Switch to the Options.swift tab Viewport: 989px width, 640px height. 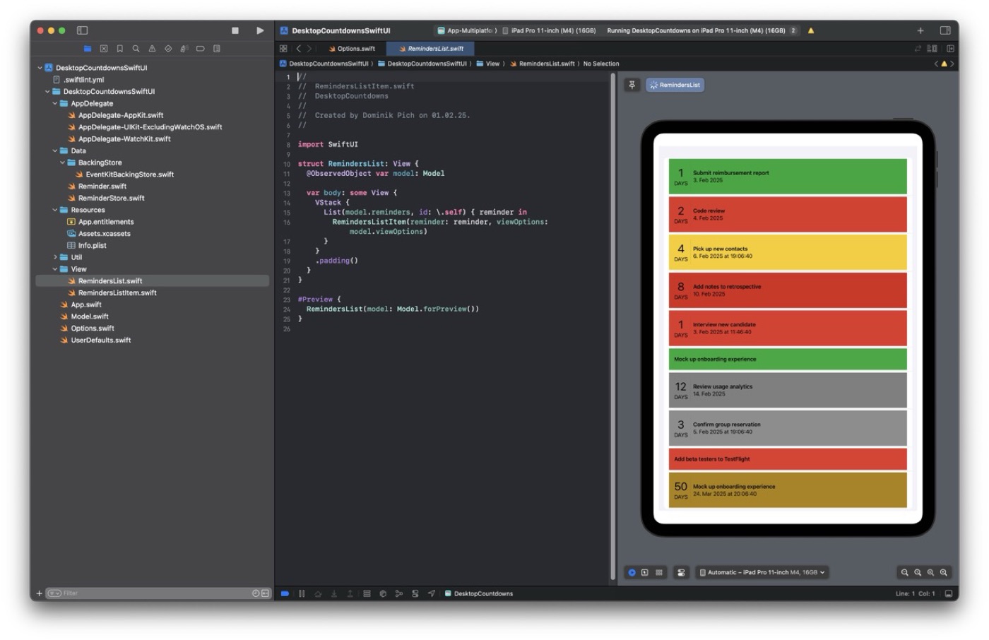(352, 49)
